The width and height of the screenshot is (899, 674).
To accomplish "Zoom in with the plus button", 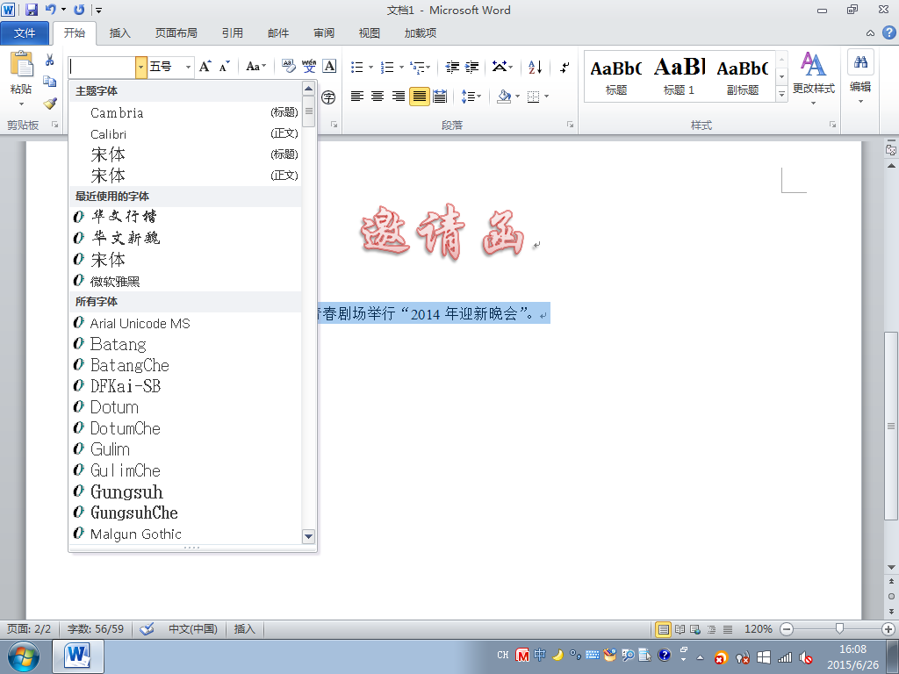I will 888,628.
